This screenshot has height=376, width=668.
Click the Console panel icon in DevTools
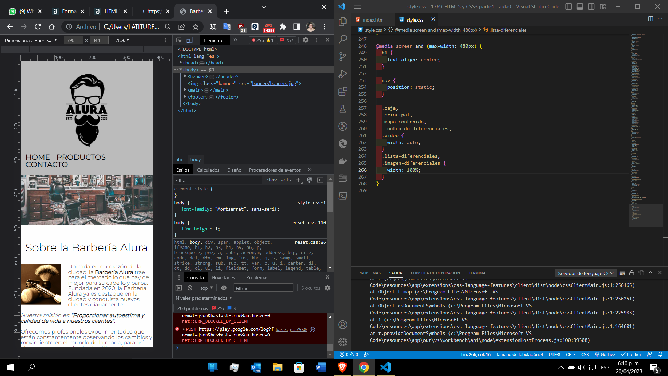point(195,277)
